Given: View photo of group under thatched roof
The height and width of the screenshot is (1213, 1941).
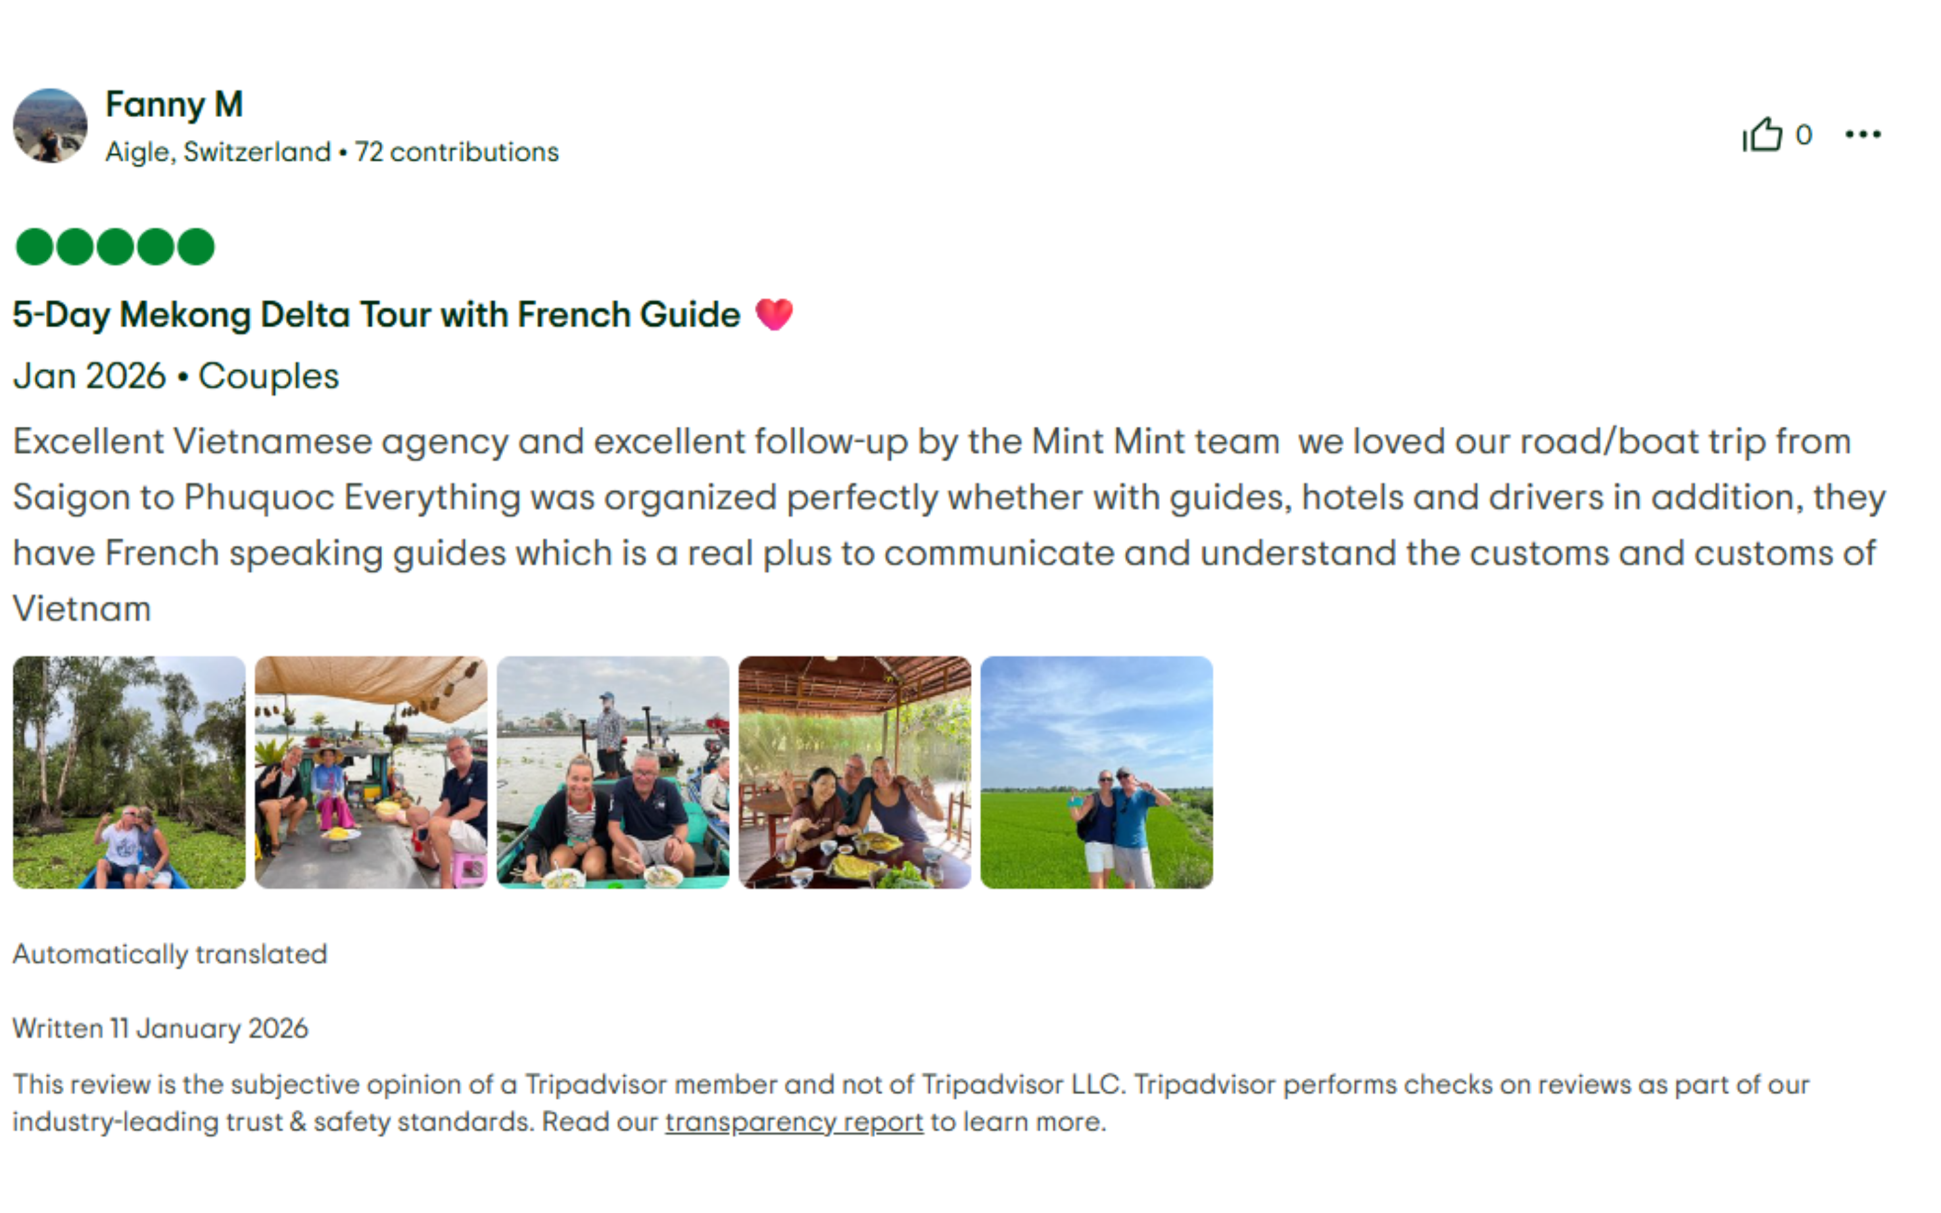Looking at the screenshot, I should 855,772.
